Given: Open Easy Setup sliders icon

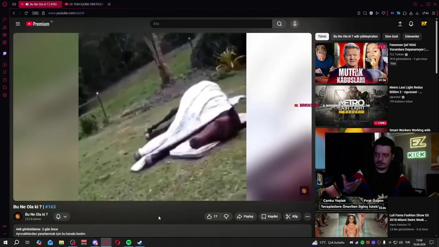Looking at the screenshot, I should coord(434,13).
